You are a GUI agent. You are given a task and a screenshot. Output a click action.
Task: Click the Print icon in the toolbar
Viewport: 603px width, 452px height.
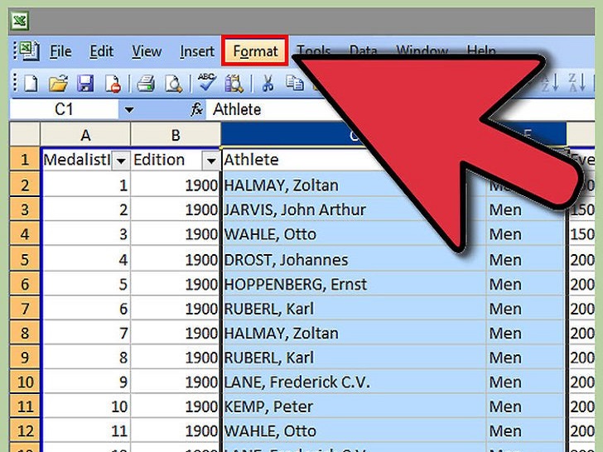coord(146,82)
